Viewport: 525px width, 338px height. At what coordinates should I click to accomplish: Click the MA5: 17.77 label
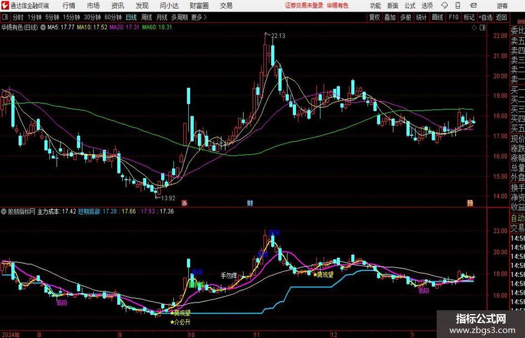tap(61, 27)
